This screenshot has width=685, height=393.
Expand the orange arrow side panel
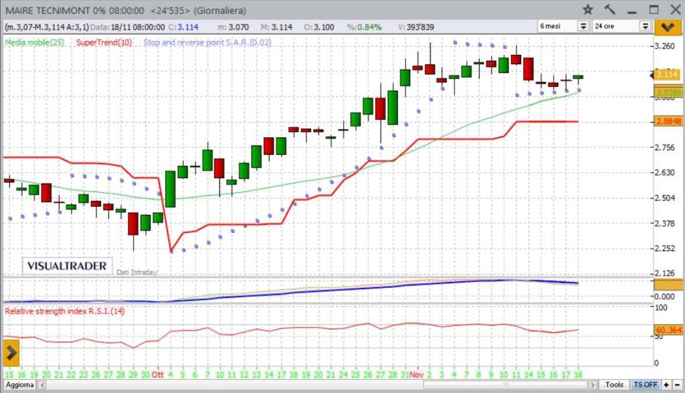[x=11, y=352]
